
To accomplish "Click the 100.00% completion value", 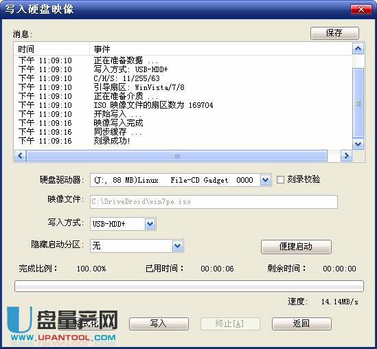I will pos(91,269).
